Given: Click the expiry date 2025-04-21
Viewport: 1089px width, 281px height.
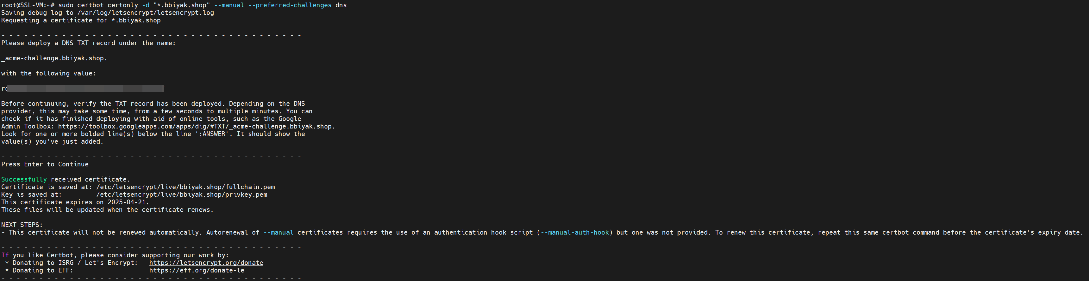Looking at the screenshot, I should click(x=126, y=202).
